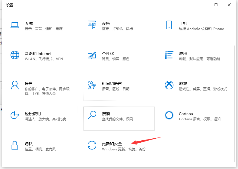Screen dimensions: 238x169
Task: Go to 网络和 Internet settings label
Action: tap(38, 54)
